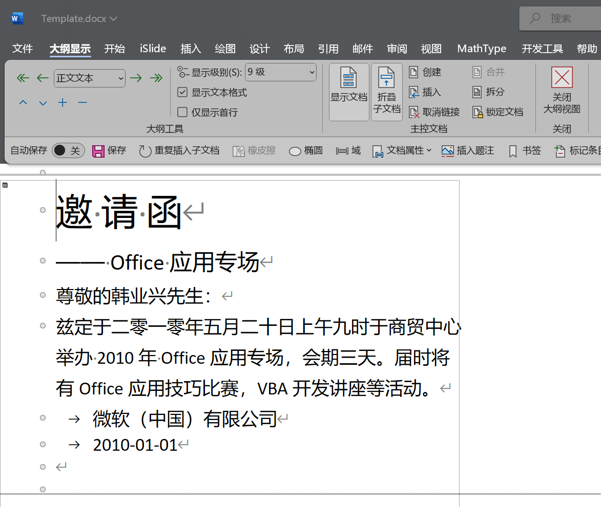Open References (引用) tab
601x507 pixels.
[328, 49]
